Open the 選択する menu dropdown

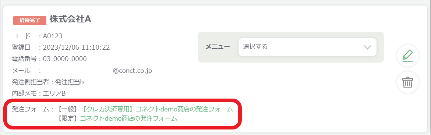(x=307, y=47)
